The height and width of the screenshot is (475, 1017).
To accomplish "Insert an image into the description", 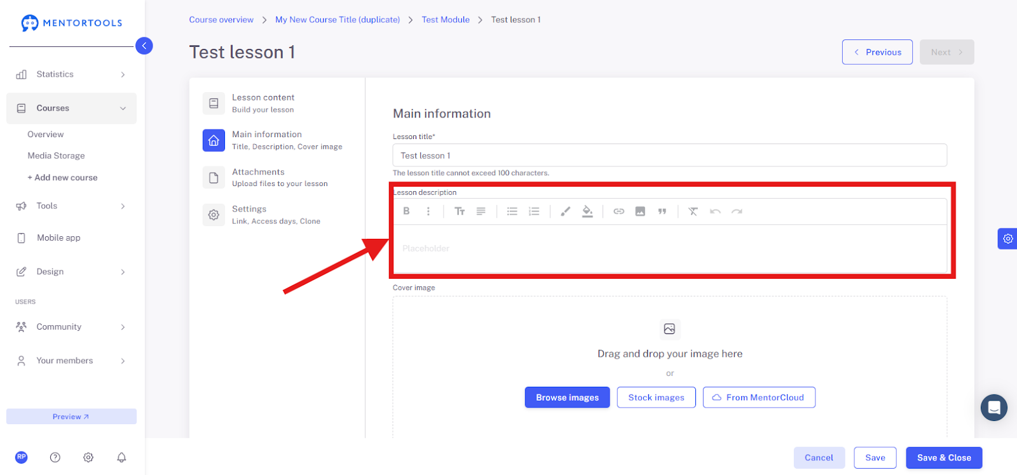I will (x=640, y=211).
